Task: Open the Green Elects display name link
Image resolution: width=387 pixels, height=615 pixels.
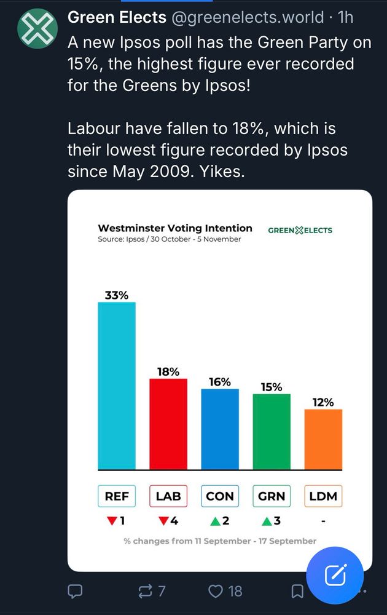Action: click(x=117, y=17)
